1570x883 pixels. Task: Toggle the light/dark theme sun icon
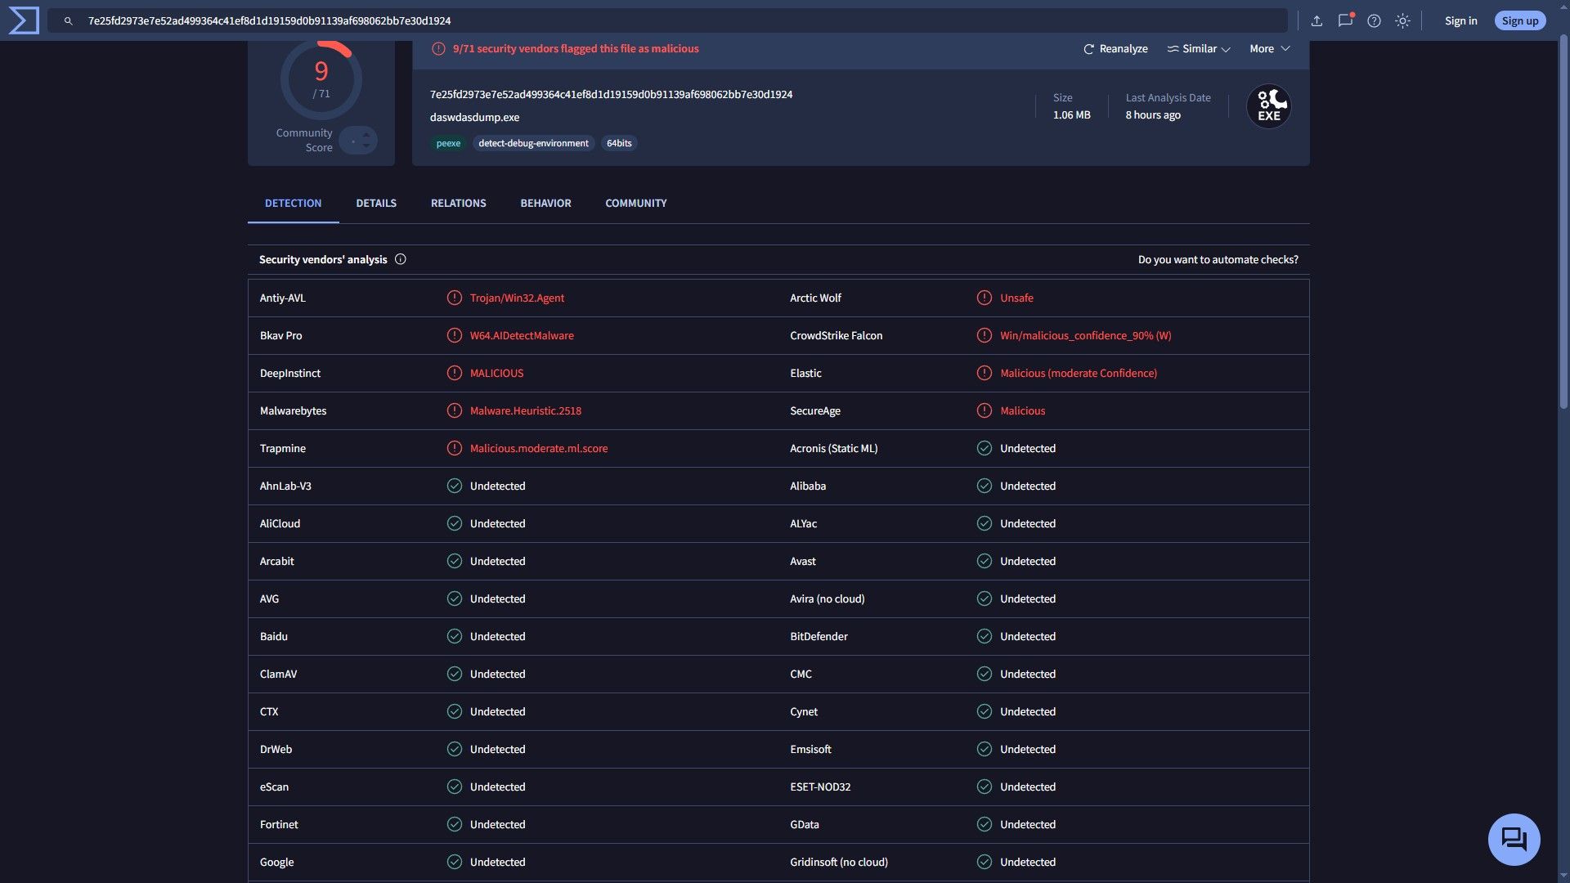[1402, 21]
